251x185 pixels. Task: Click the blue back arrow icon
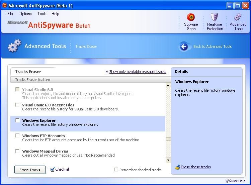[184, 47]
